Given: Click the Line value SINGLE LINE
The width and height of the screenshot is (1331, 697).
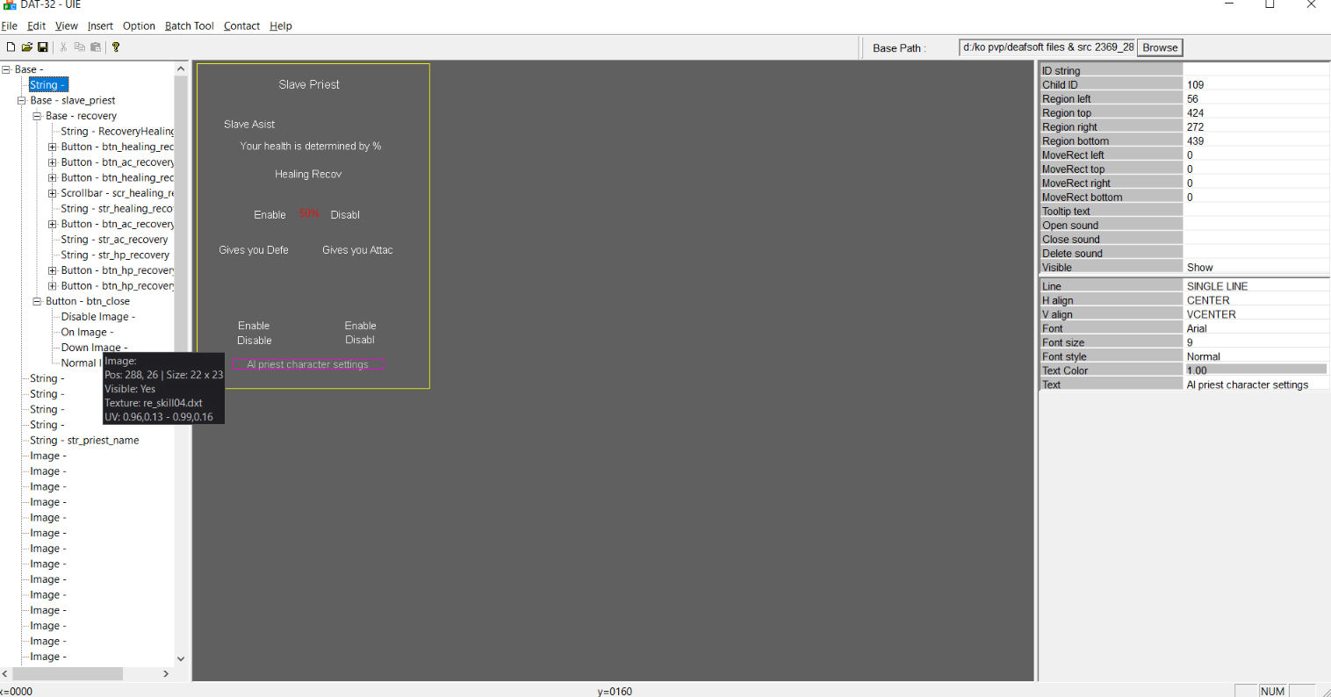Looking at the screenshot, I should (x=1255, y=286).
